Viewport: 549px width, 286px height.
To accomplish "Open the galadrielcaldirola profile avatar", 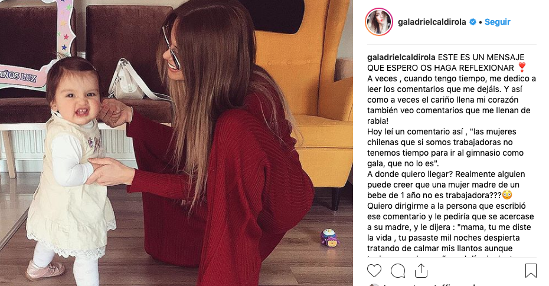I will (379, 22).
